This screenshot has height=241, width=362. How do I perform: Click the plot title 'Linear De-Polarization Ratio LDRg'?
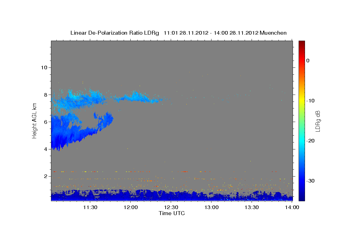114,33
